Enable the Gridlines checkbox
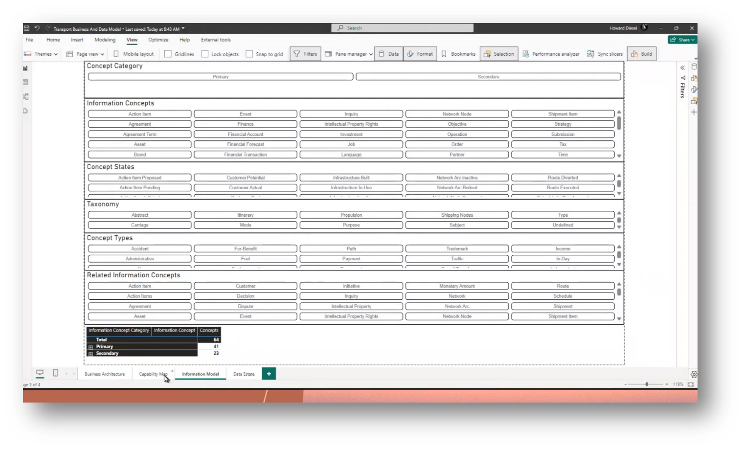Screen dimensions: 744x449 (x=168, y=54)
